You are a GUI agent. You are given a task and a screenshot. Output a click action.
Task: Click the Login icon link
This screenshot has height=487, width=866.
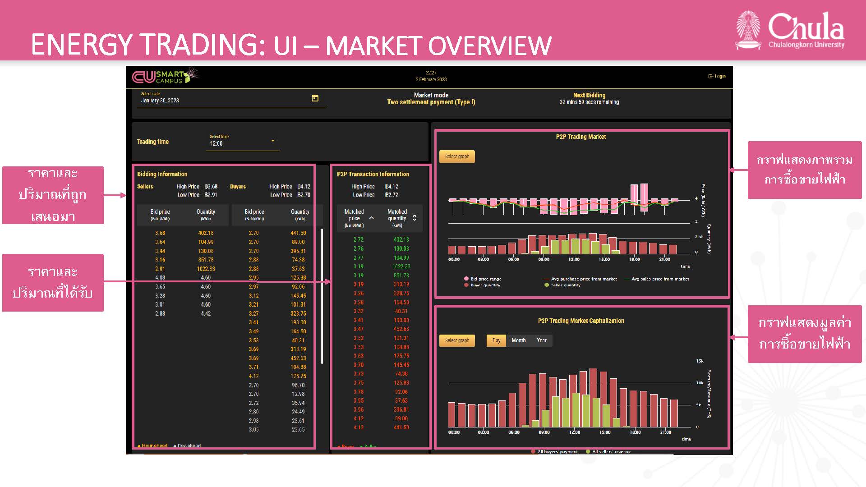[x=717, y=76]
